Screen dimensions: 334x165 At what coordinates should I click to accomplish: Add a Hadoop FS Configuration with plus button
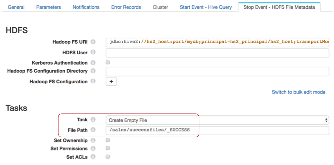[111, 82]
